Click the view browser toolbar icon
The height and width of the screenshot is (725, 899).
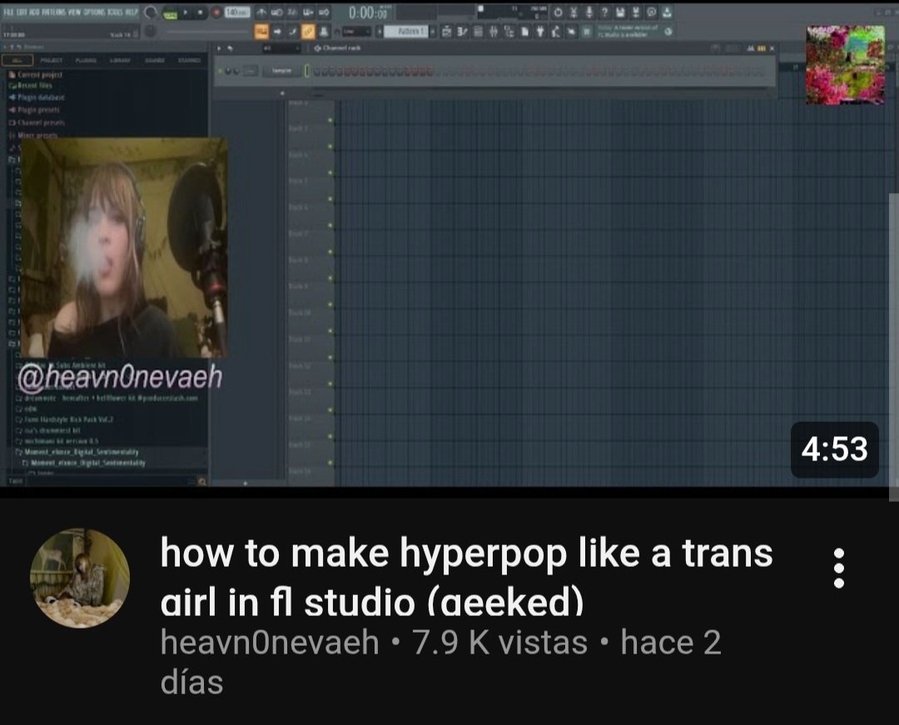click(x=509, y=32)
